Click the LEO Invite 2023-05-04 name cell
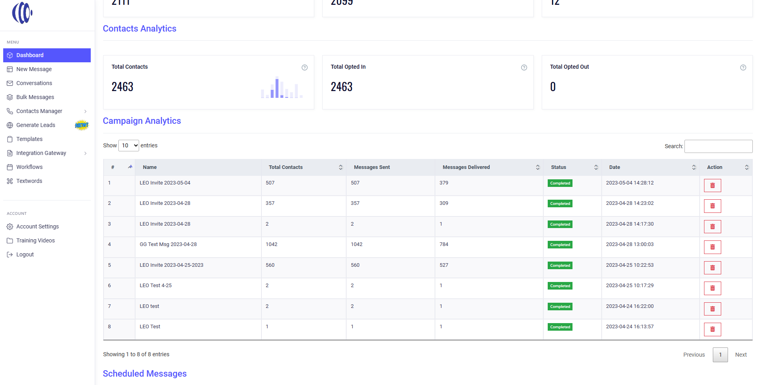Screen dimensions: 760x385 pyautogui.click(x=198, y=186)
